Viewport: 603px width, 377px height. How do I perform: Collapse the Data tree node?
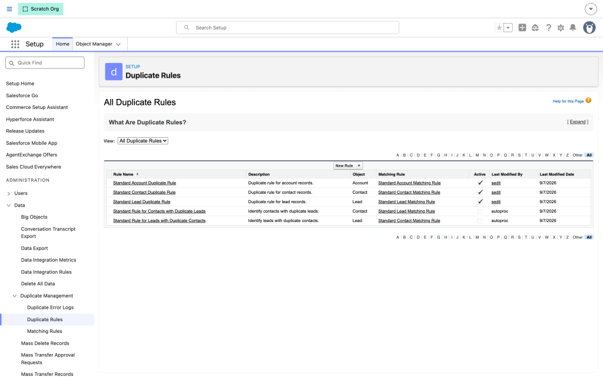8,206
